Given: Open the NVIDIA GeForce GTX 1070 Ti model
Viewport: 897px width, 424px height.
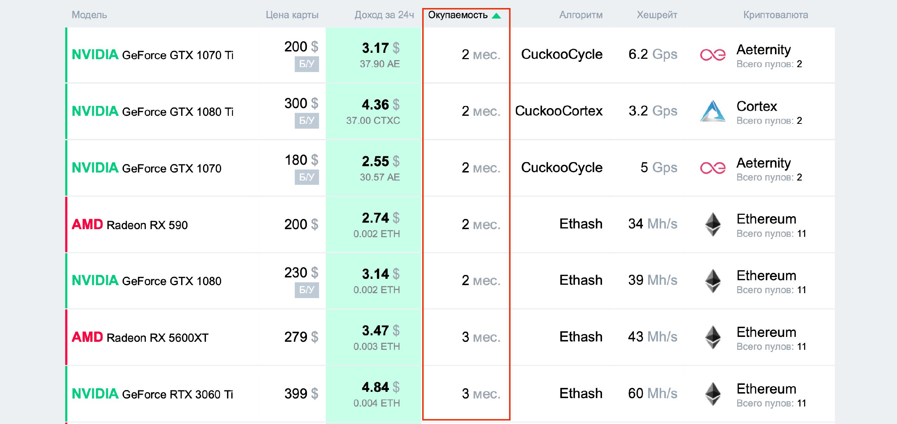Looking at the screenshot, I should coord(152,55).
